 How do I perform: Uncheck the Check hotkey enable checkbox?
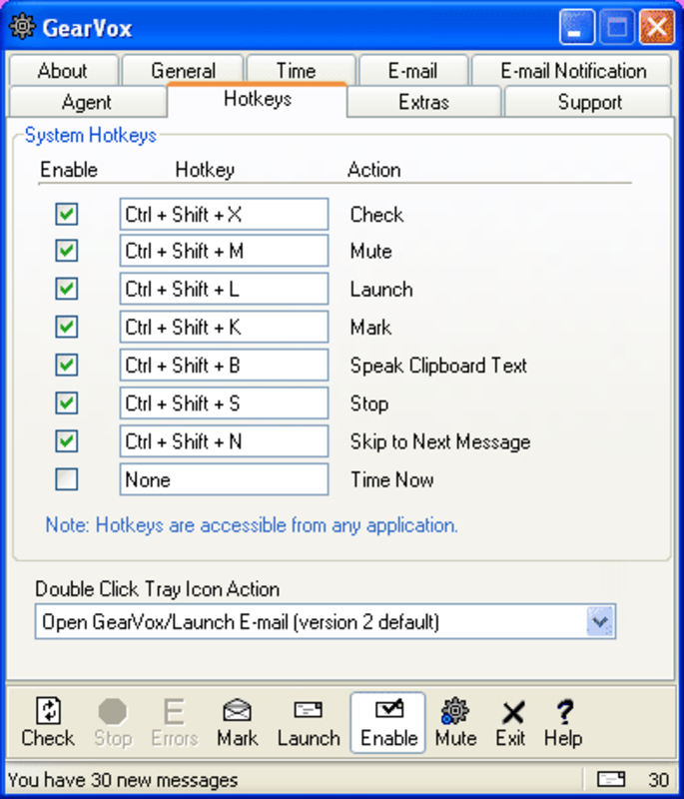coord(67,214)
